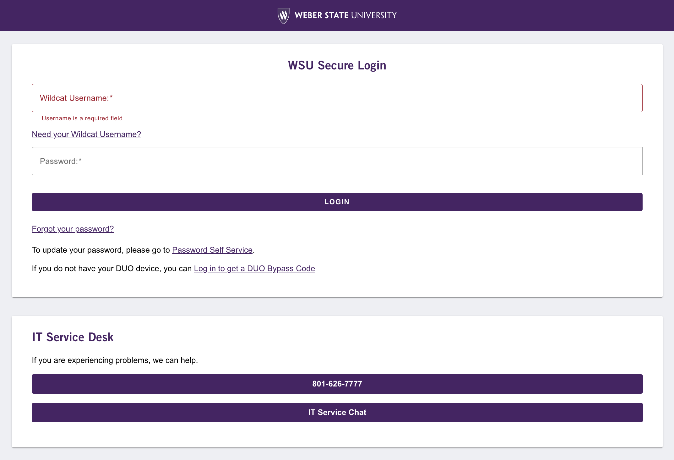This screenshot has width=674, height=460.
Task: Click the experiencing problems help text
Action: (x=115, y=360)
